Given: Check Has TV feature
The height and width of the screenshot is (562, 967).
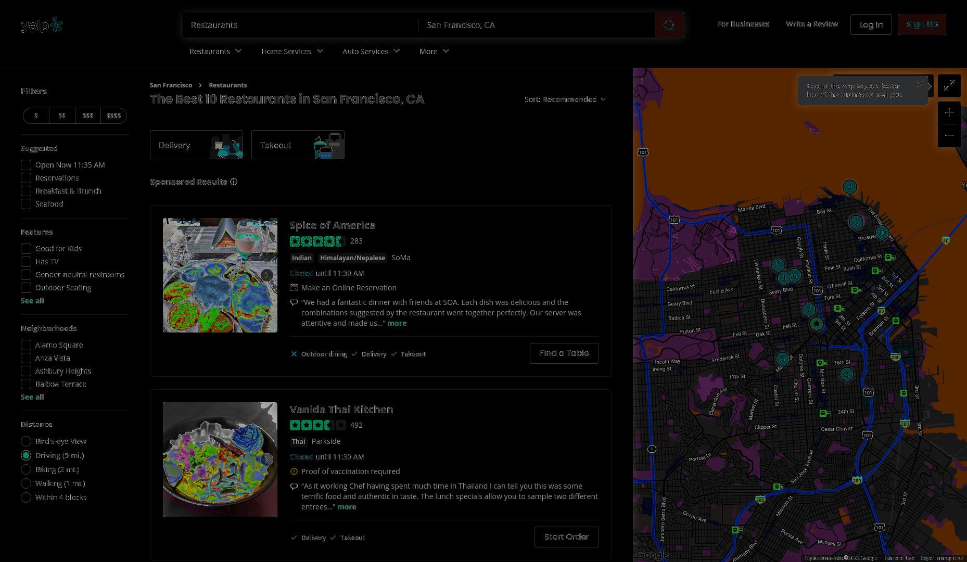Looking at the screenshot, I should click(x=26, y=262).
